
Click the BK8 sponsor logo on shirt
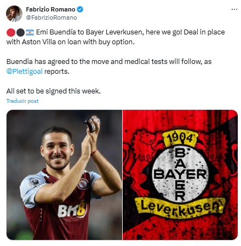coord(72,209)
